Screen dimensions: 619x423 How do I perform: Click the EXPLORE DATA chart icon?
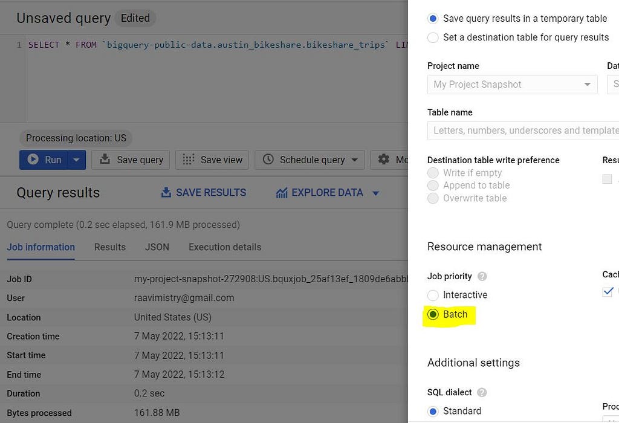[282, 193]
